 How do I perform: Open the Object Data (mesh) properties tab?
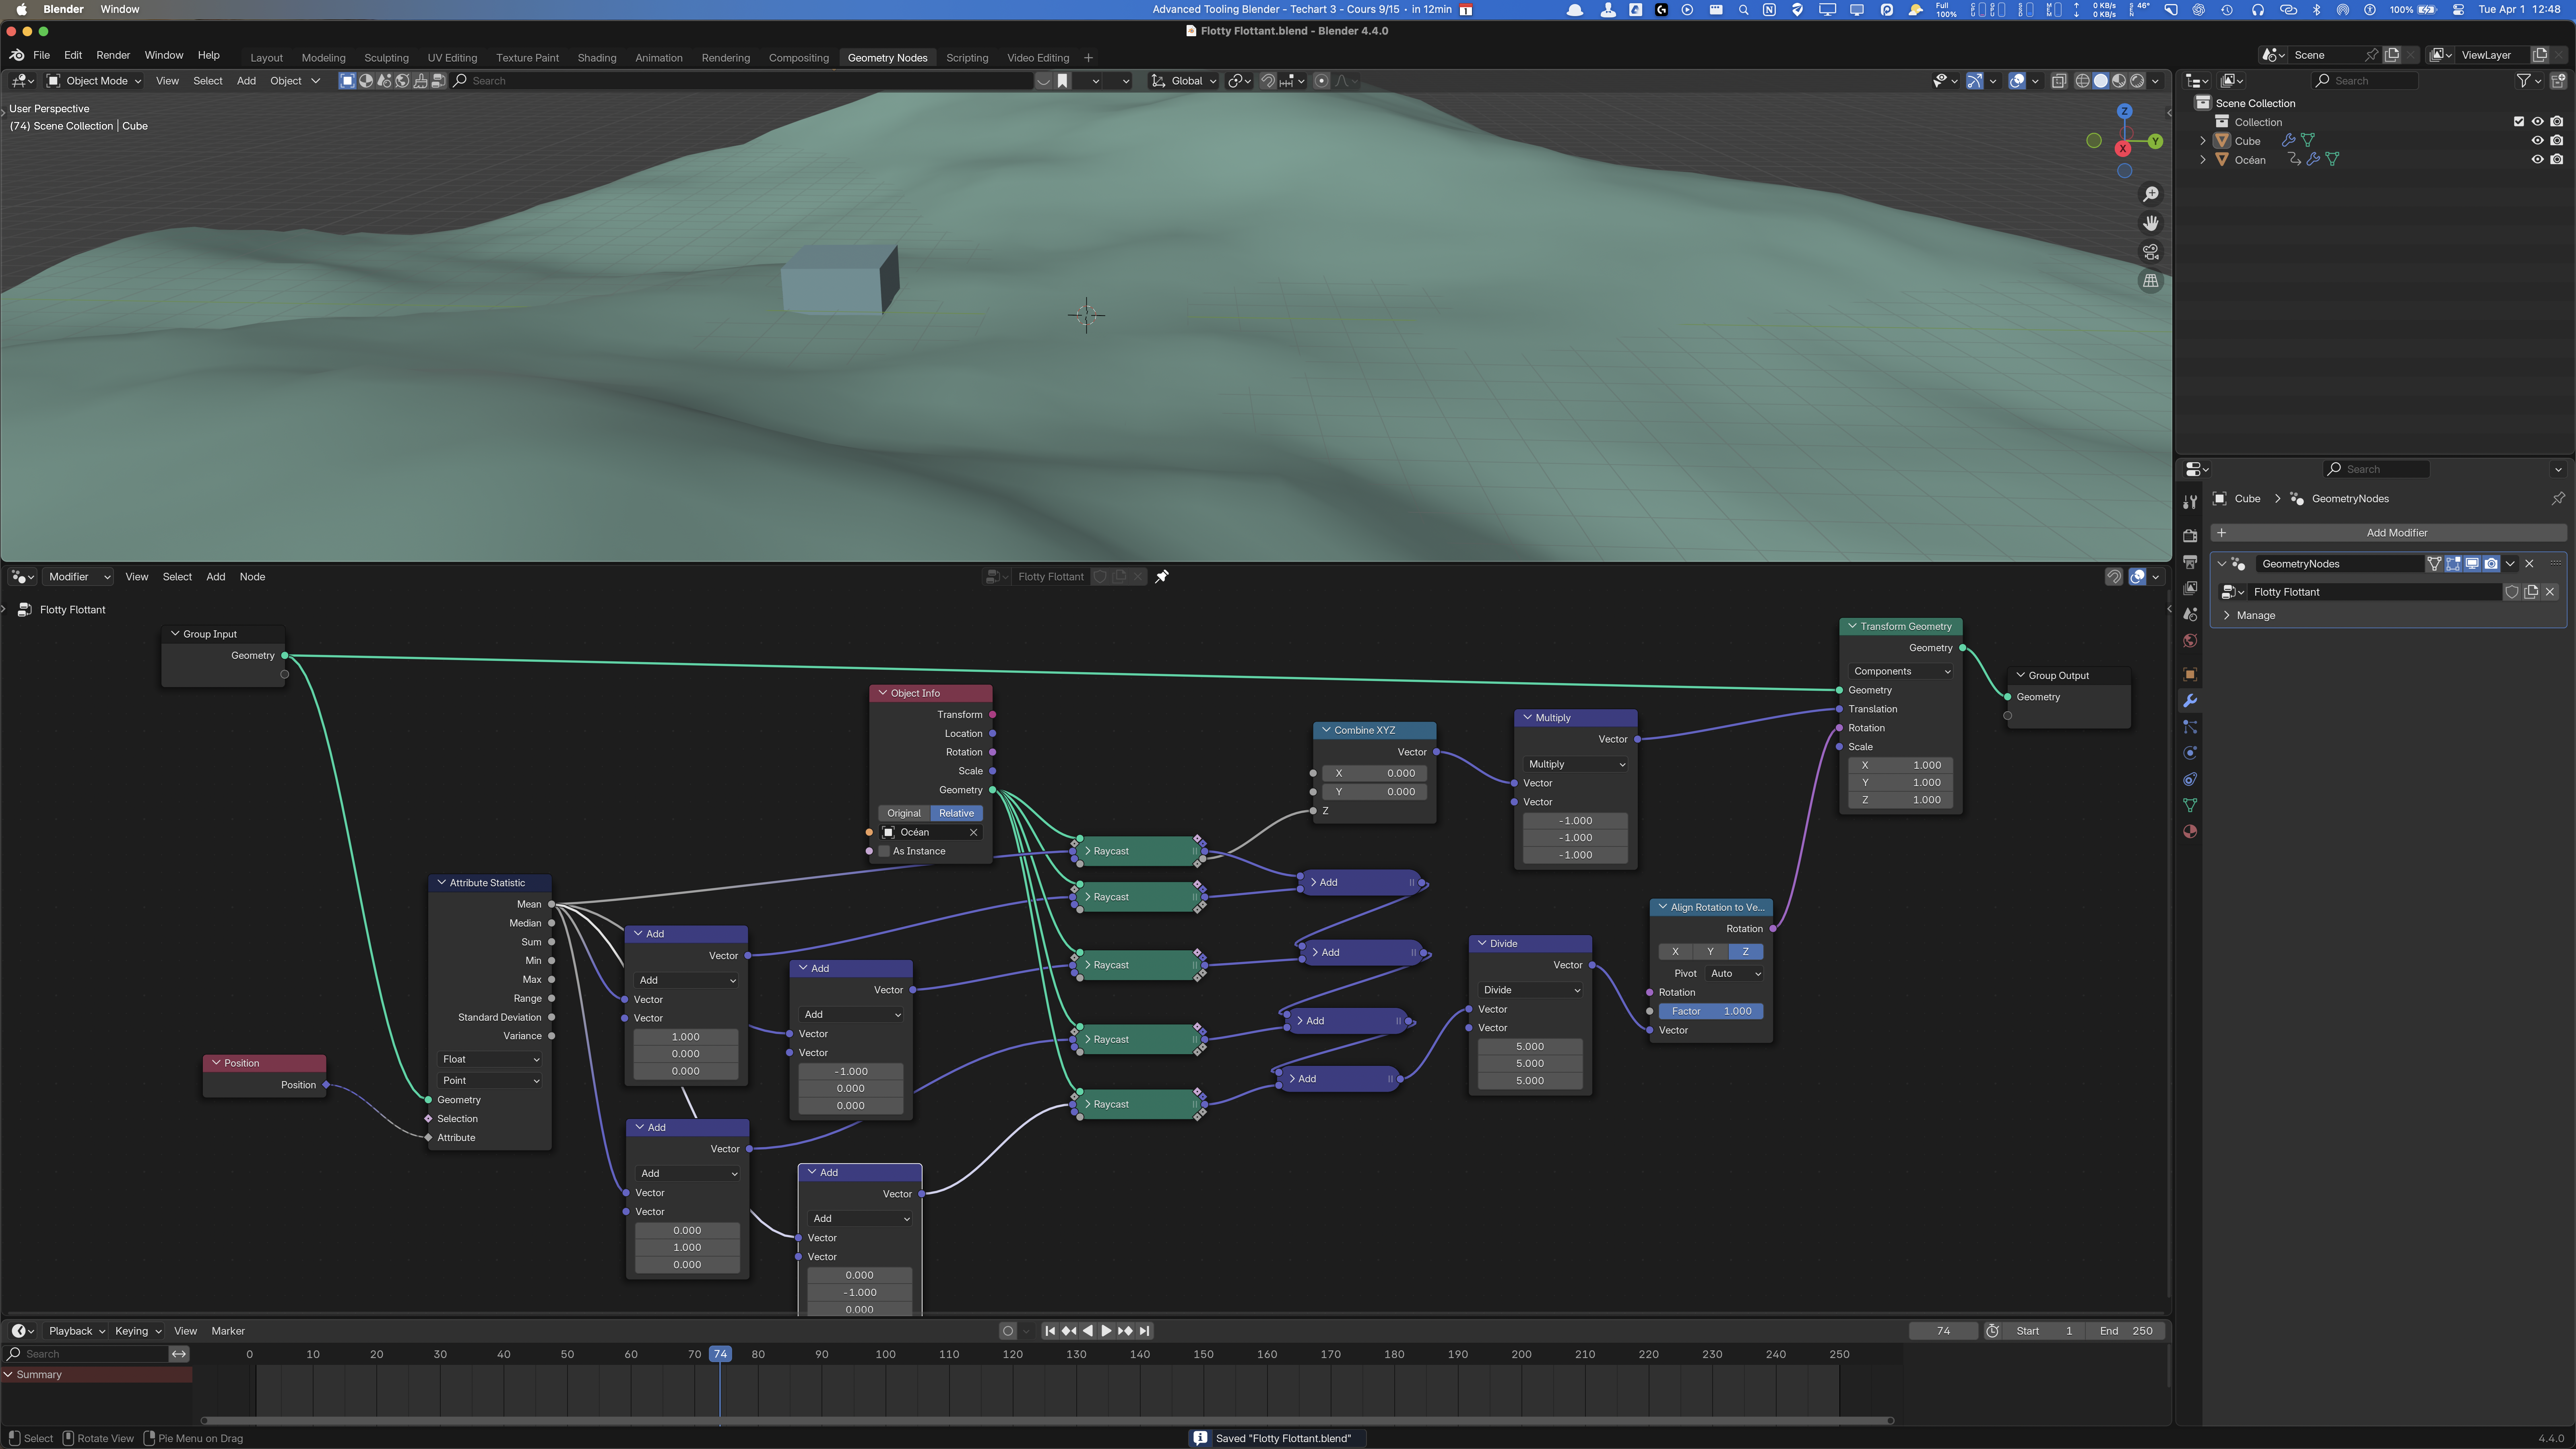(2190, 805)
